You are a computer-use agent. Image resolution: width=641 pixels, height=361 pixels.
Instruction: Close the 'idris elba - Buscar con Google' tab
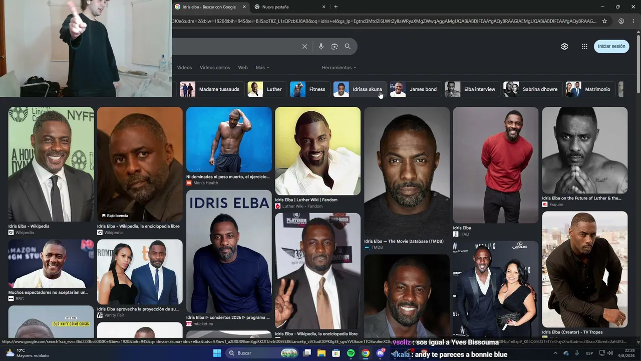pos(244,7)
